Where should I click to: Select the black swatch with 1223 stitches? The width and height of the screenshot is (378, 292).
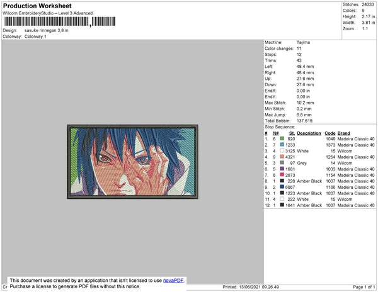282,193
